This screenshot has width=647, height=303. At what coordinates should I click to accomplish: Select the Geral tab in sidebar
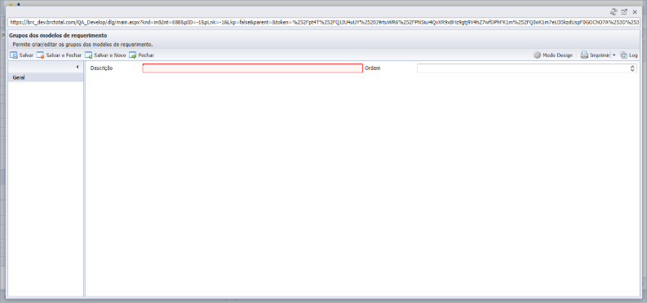point(46,77)
